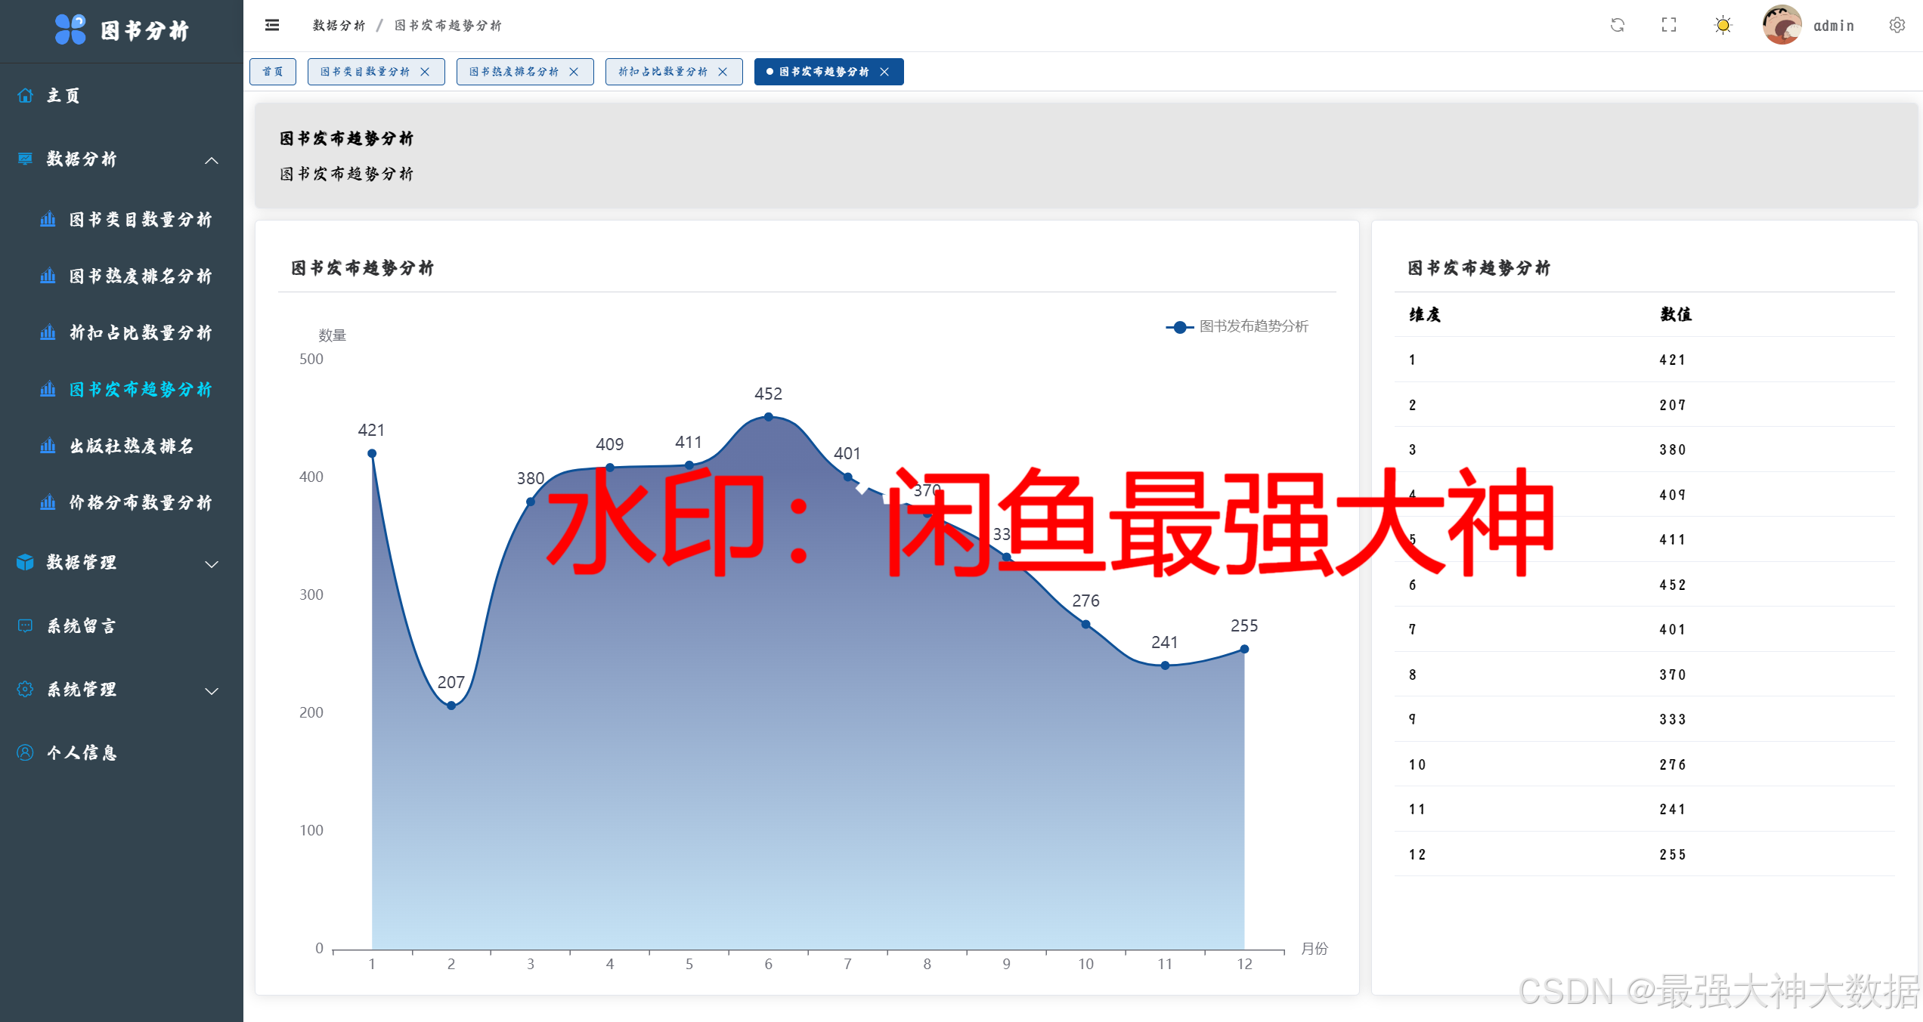This screenshot has height=1022, width=1923.
Task: Close the 图书热度排名分析 tab
Action: 574,72
